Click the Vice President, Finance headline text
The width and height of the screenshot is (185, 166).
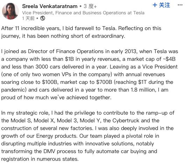(x=83, y=13)
